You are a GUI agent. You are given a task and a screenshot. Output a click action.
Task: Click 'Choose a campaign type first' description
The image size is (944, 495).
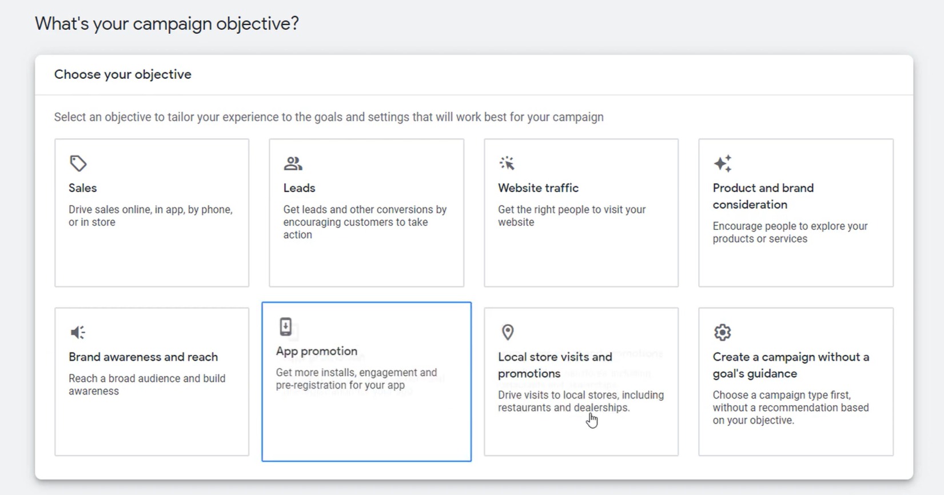791,408
